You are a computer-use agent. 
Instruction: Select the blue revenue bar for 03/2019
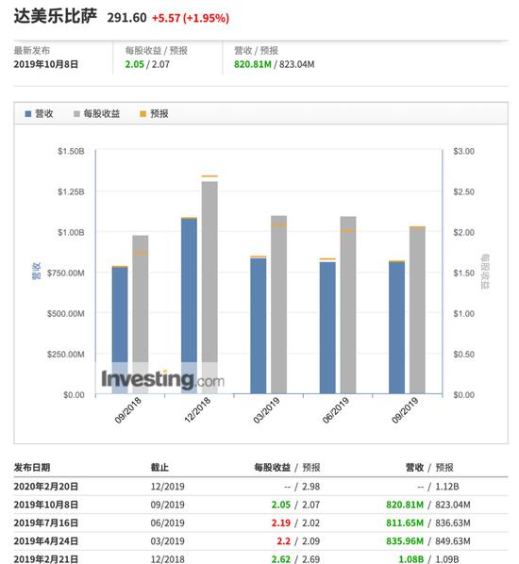tap(259, 326)
